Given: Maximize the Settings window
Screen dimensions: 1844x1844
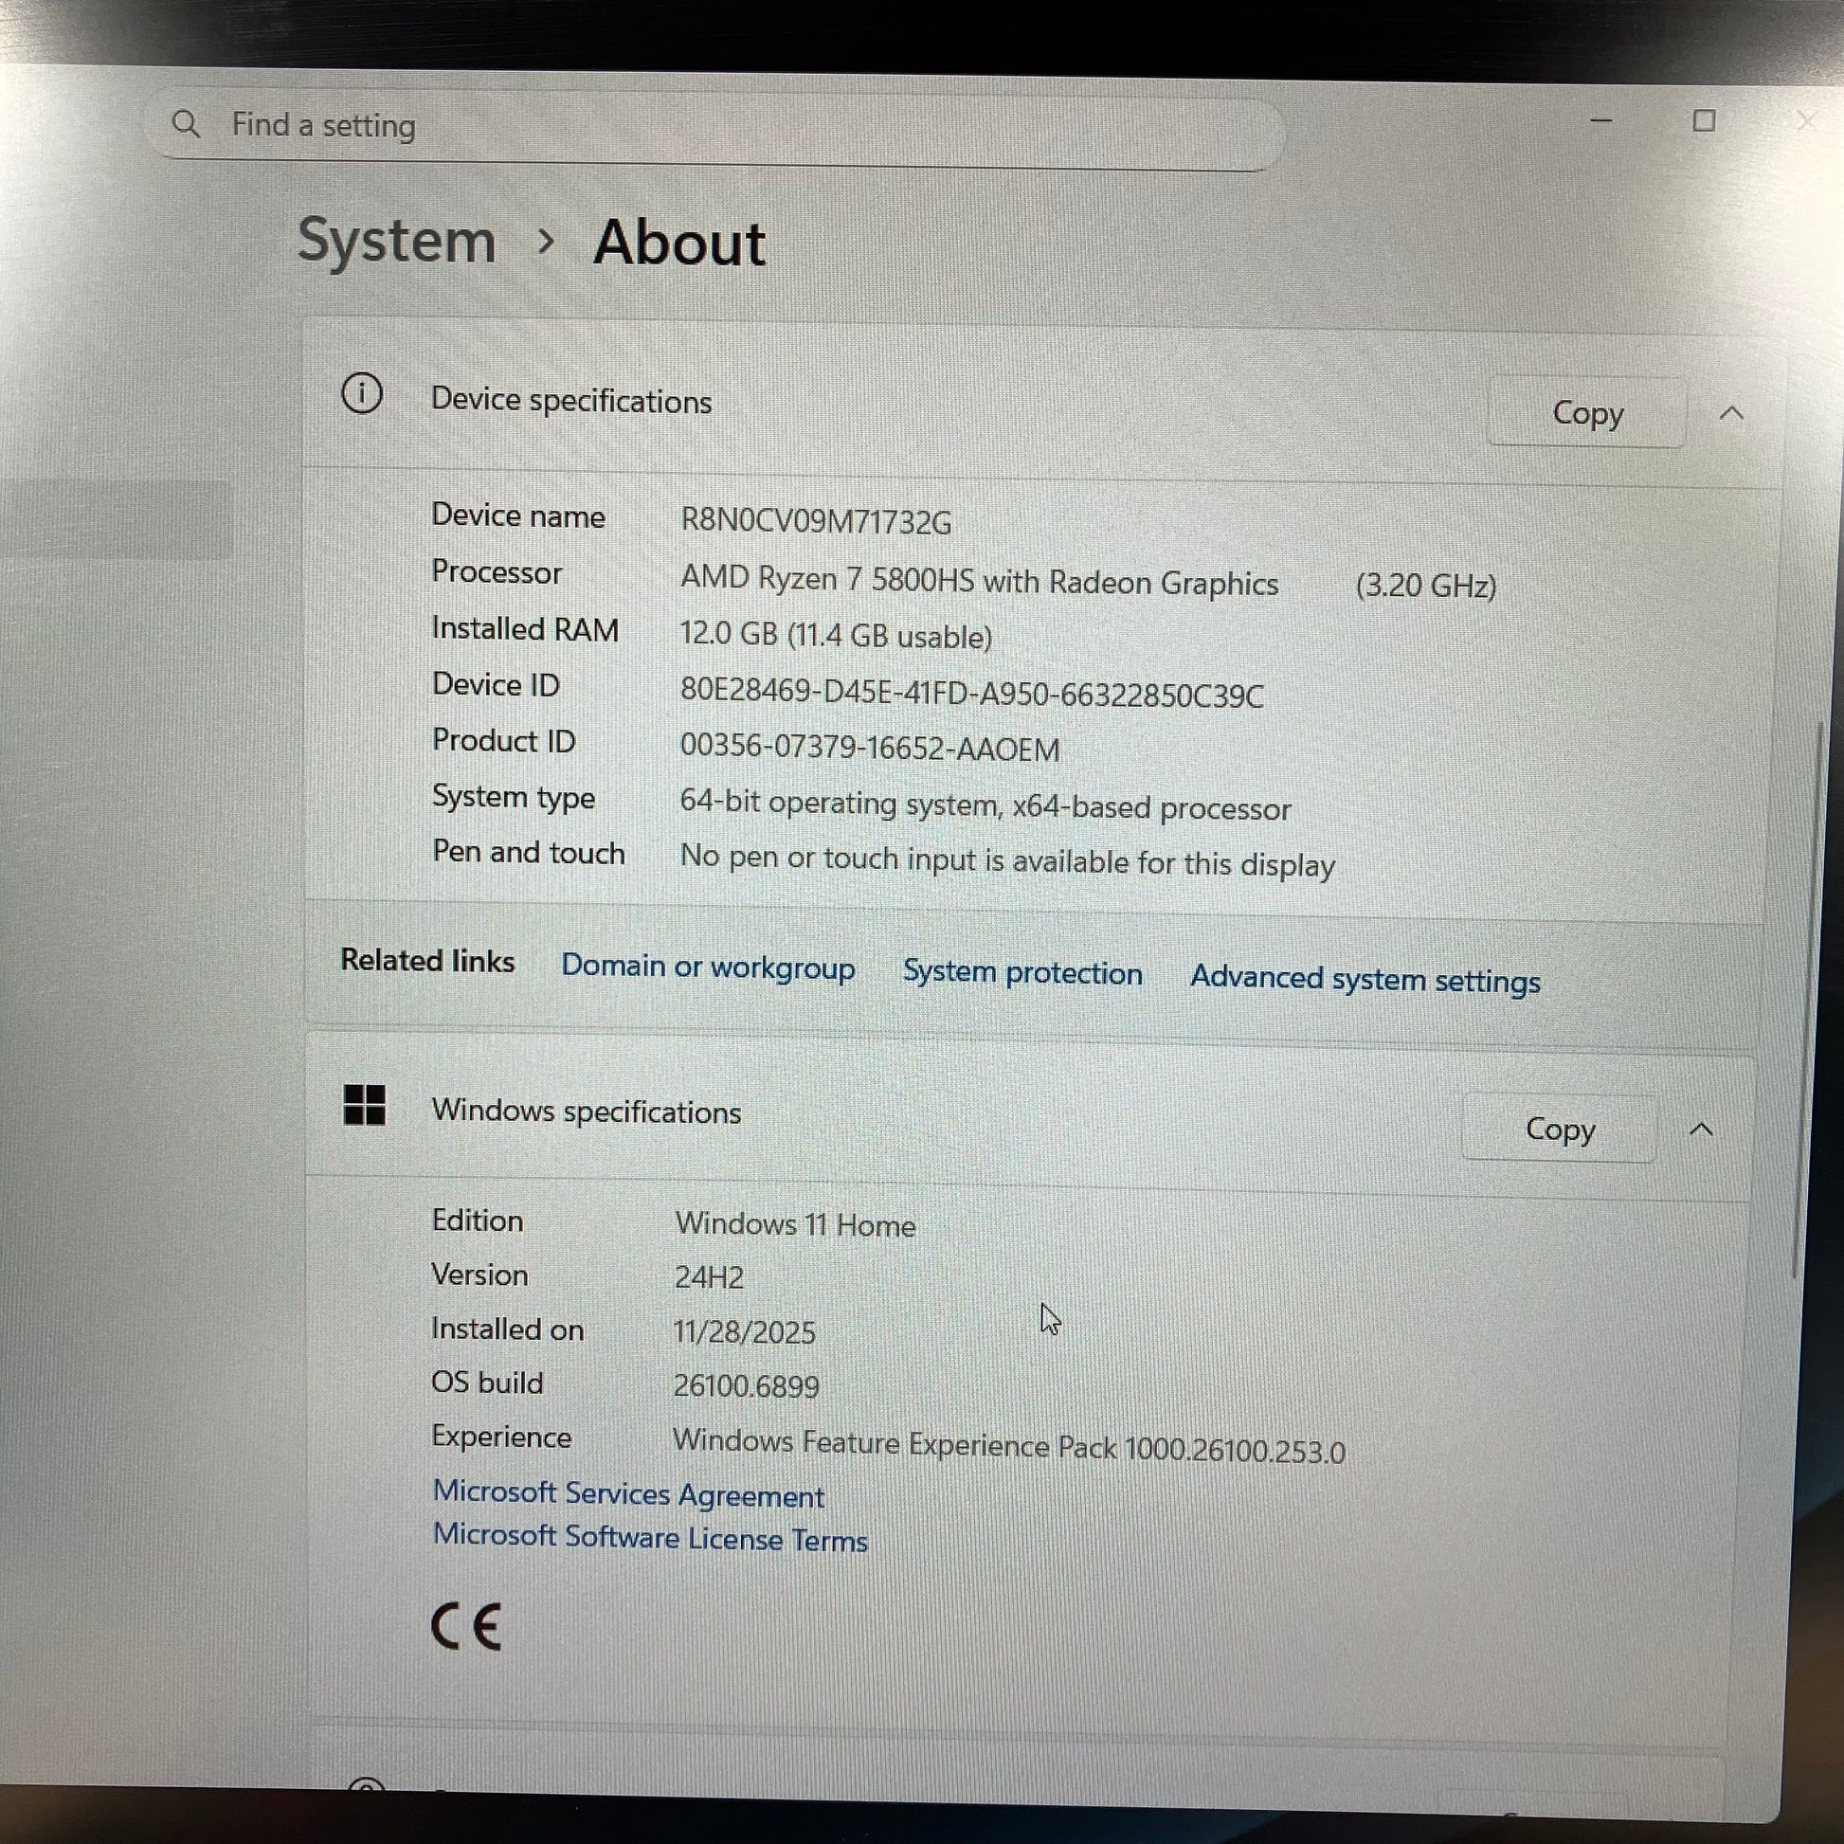Looking at the screenshot, I should click(x=1704, y=121).
